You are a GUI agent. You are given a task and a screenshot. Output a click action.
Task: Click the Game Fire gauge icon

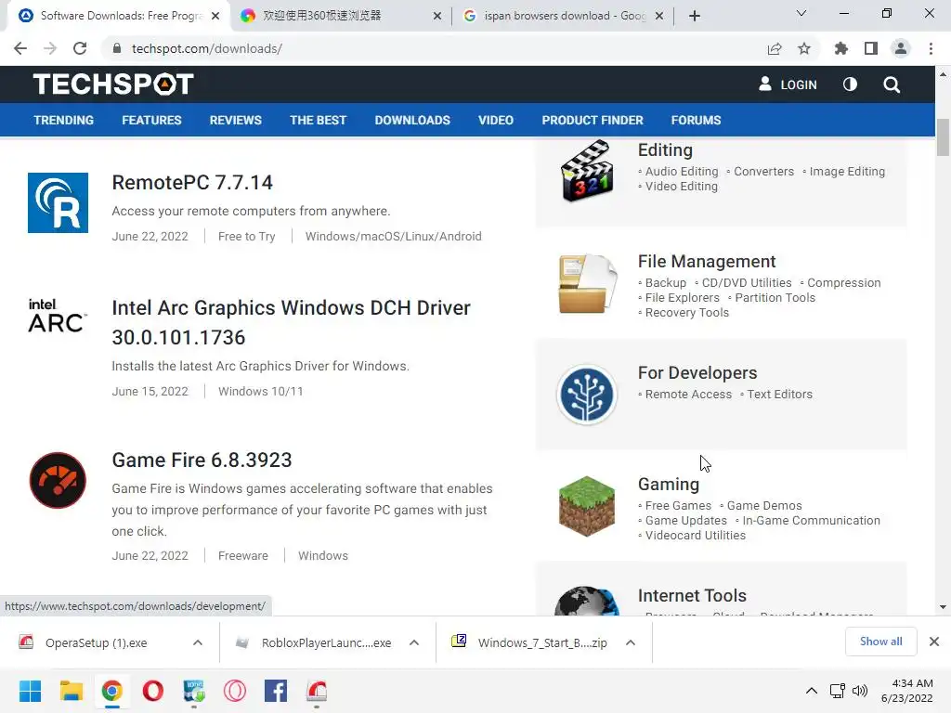click(x=58, y=480)
